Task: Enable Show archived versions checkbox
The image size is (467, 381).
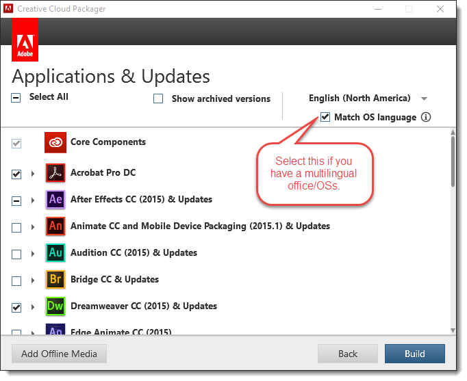Action: coord(158,98)
